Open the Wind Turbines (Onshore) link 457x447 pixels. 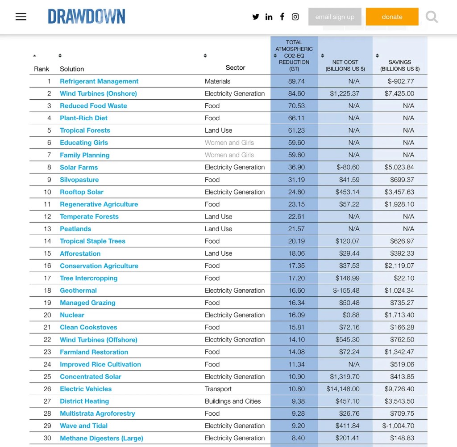pos(98,93)
